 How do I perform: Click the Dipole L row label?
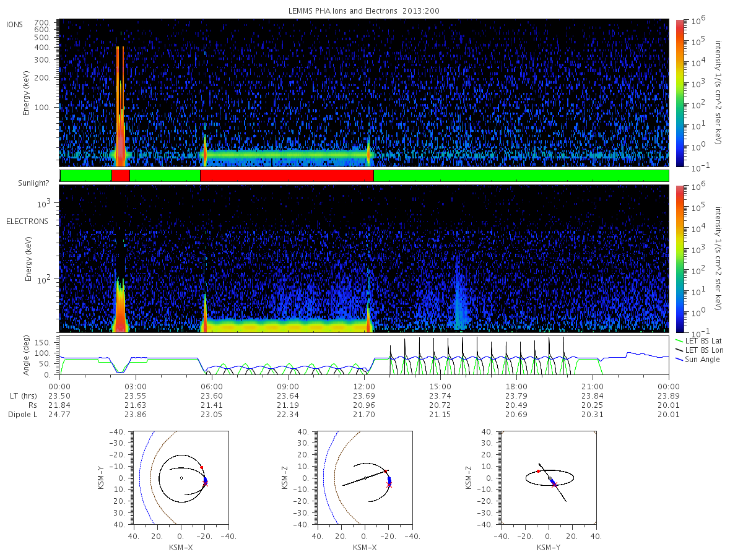[x=23, y=414]
